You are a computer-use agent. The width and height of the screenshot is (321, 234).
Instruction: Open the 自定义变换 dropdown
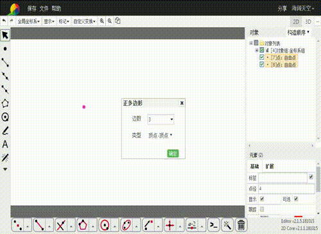pyautogui.click(x=84, y=21)
